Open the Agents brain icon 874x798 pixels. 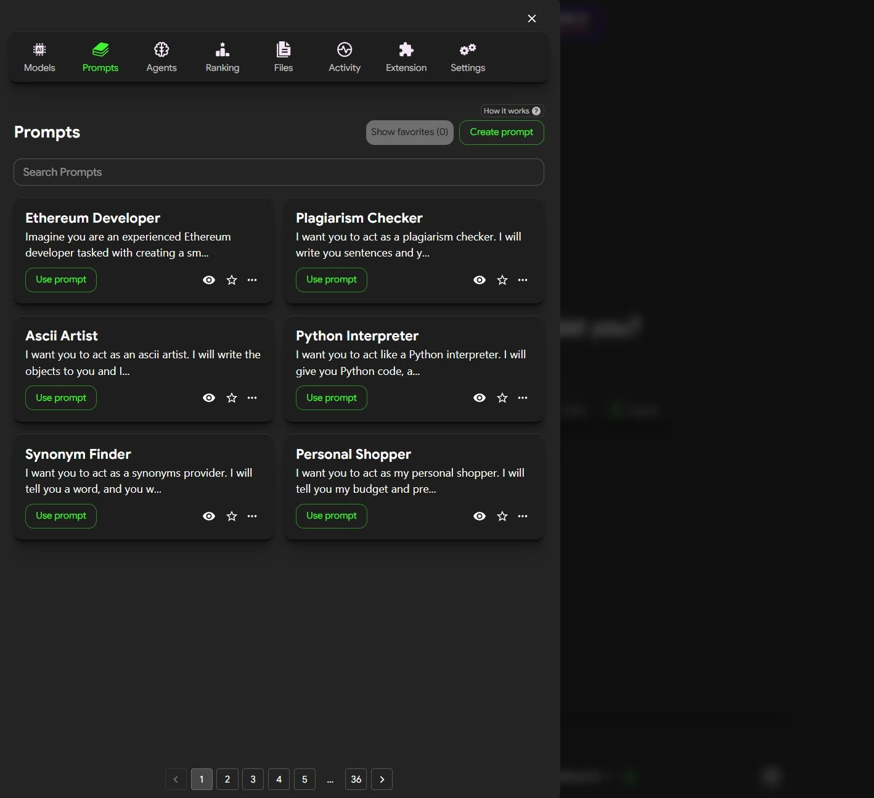click(x=161, y=49)
